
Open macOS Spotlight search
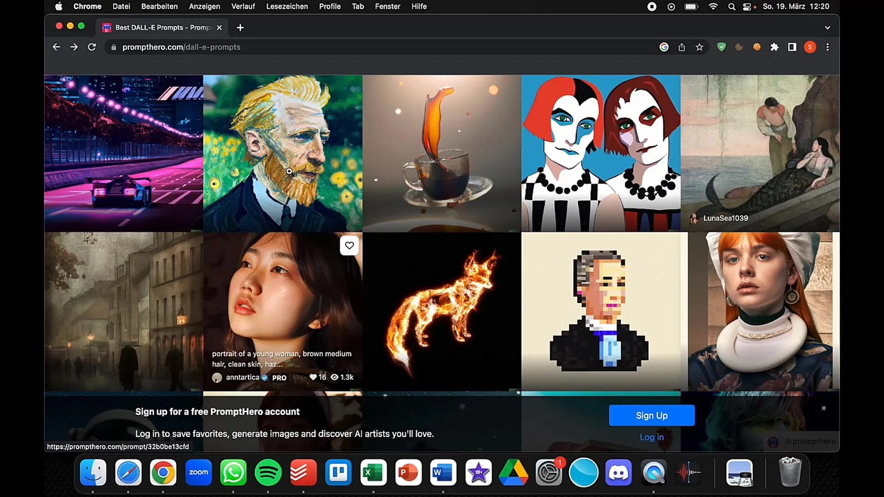tap(732, 6)
